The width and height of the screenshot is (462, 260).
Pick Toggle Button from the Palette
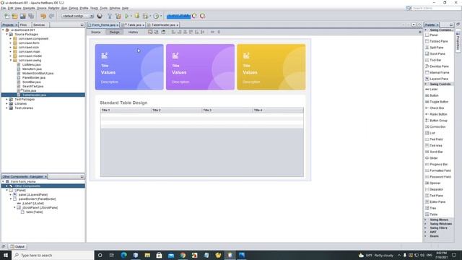[x=439, y=102]
